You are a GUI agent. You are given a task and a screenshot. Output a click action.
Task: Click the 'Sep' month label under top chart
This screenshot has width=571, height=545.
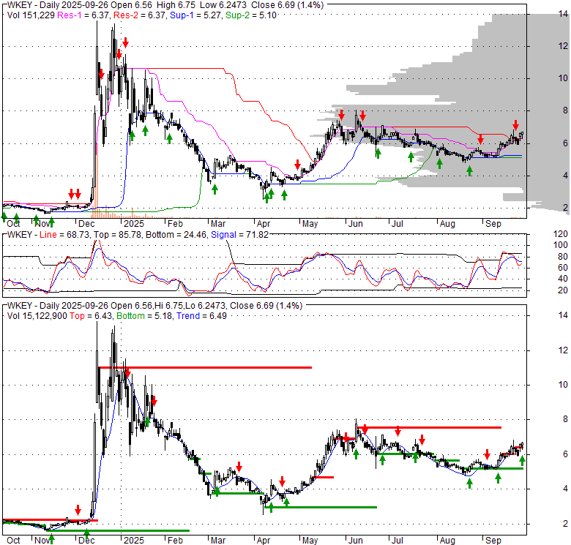click(493, 224)
